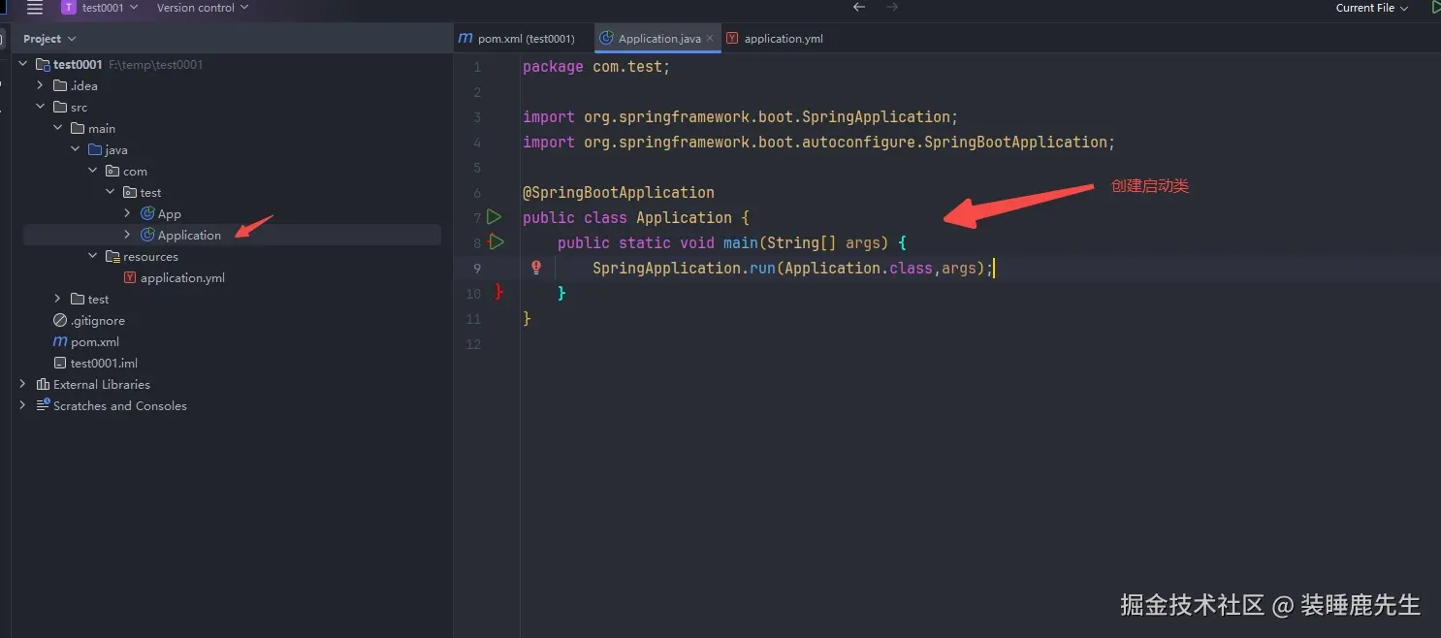Expand External Libraries

click(23, 385)
